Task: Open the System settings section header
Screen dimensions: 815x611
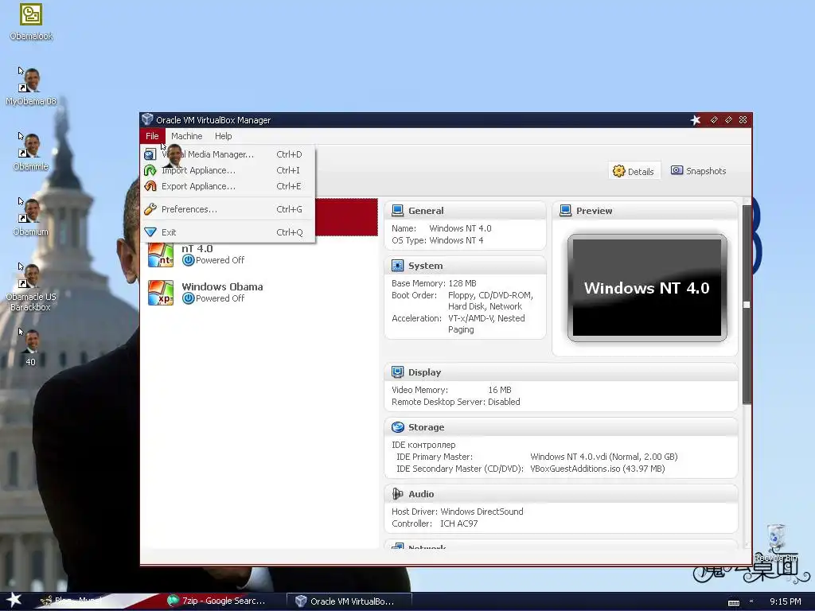Action: (465, 266)
